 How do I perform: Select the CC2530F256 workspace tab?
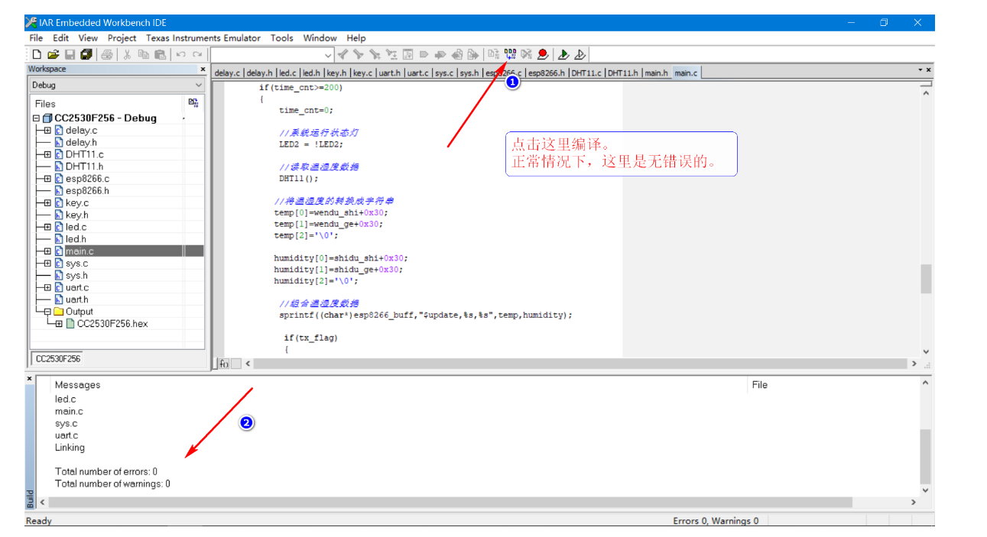coord(58,358)
